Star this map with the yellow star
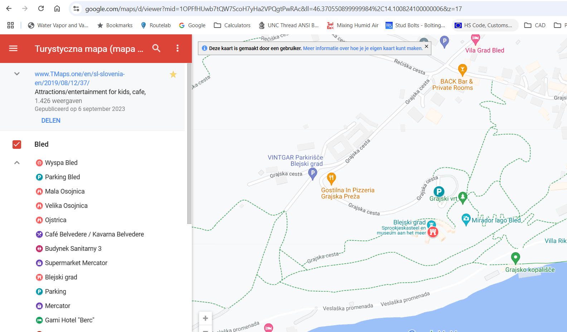The width and height of the screenshot is (567, 332). (x=173, y=74)
